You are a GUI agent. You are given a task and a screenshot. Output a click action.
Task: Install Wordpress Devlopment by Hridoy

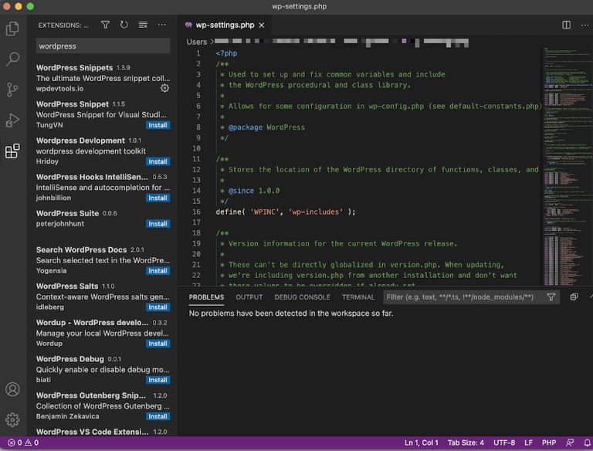[x=158, y=161]
